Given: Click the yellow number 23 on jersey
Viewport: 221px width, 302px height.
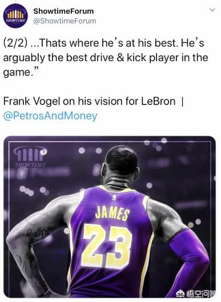Looking at the screenshot, I should 106,247.
